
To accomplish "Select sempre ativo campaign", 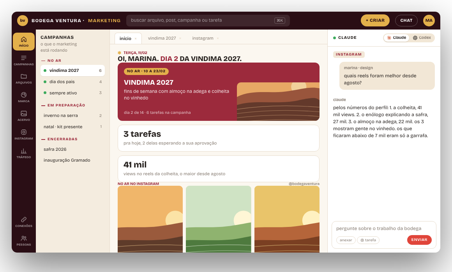I will (72, 93).
